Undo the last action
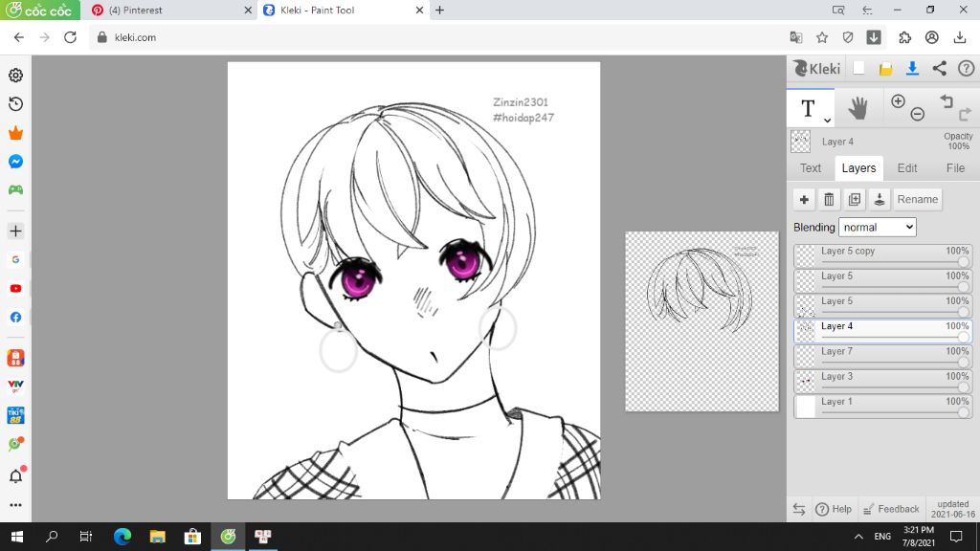Viewport: 980px width, 551px height. (947, 100)
